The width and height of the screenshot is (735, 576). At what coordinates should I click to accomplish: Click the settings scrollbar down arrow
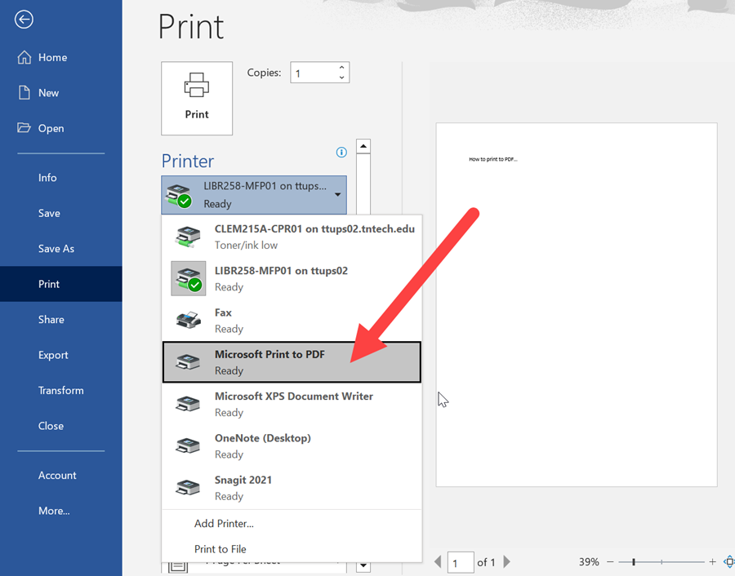(x=363, y=565)
